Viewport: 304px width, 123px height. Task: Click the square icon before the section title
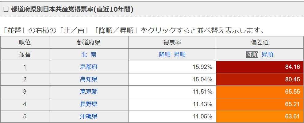coord(6,10)
